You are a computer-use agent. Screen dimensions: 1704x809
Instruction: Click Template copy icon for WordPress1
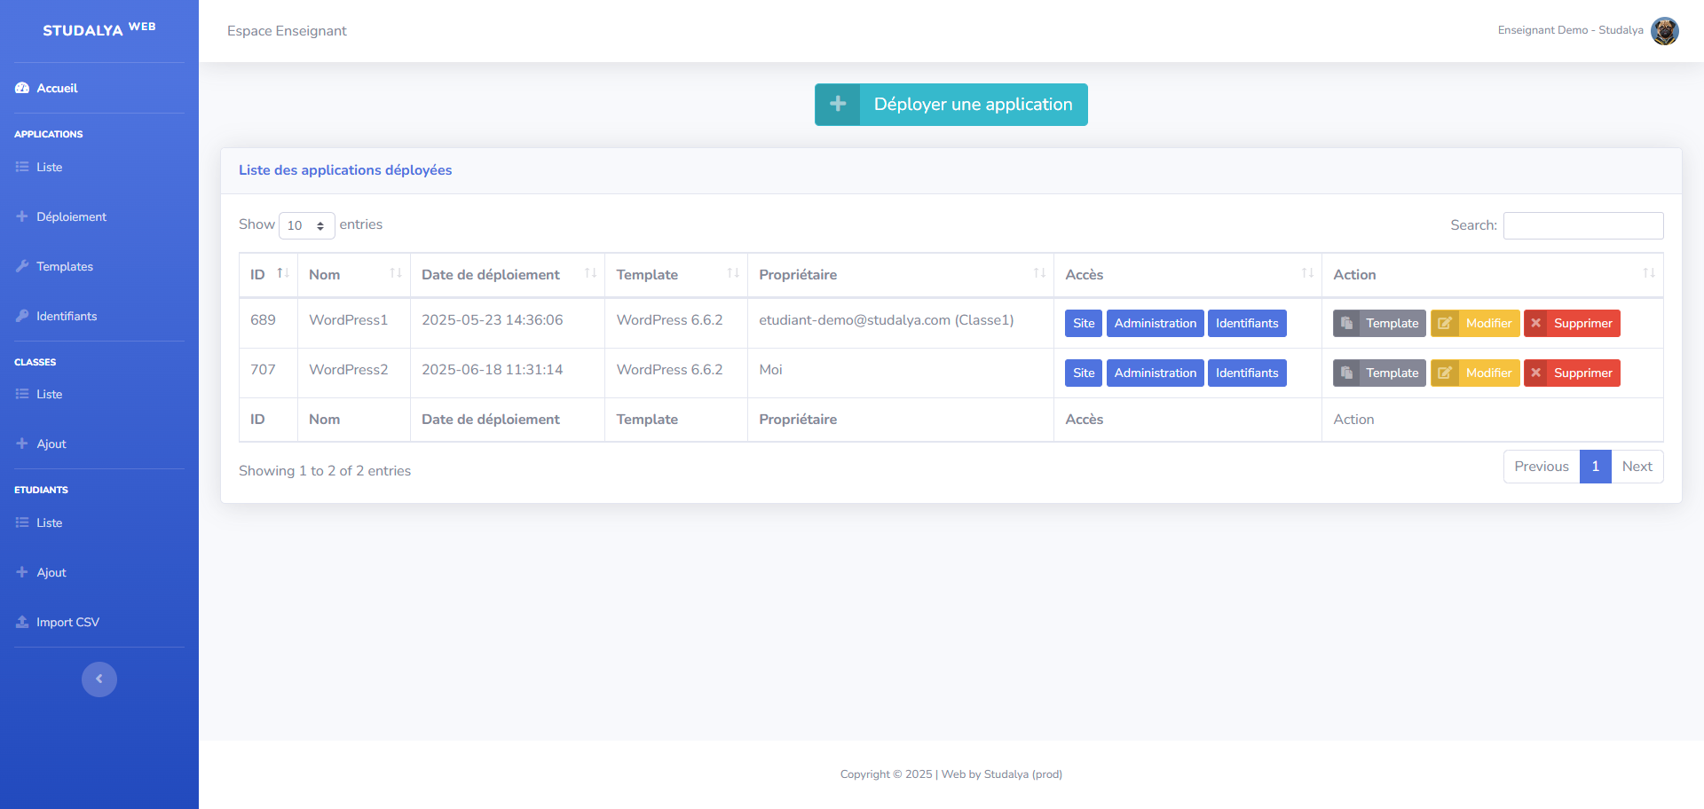pos(1346,324)
